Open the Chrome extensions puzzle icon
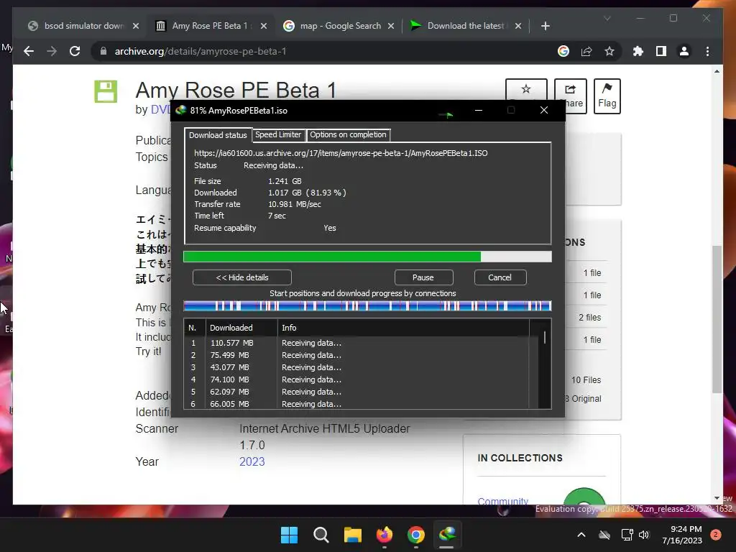736x552 pixels. coord(638,51)
